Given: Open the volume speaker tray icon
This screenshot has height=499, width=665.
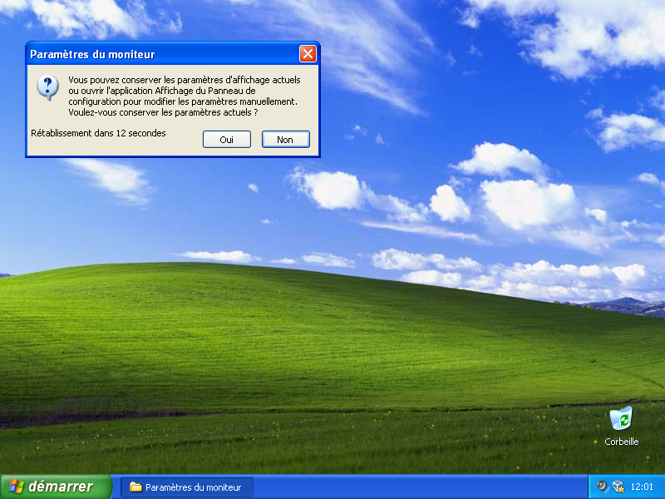Looking at the screenshot, I should 603,487.
